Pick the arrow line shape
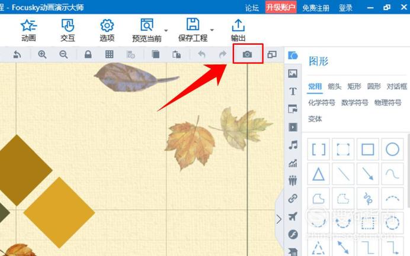This screenshot has width=410, height=256. [x=368, y=174]
